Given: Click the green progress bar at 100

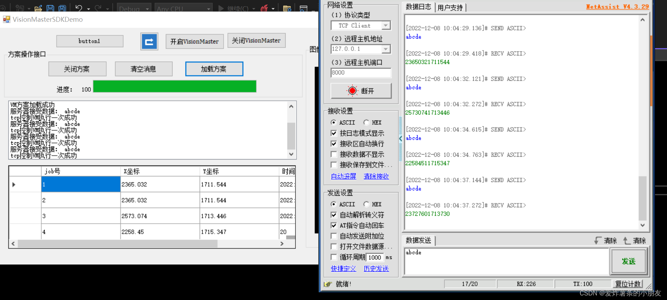Looking at the screenshot, I should [x=175, y=86].
